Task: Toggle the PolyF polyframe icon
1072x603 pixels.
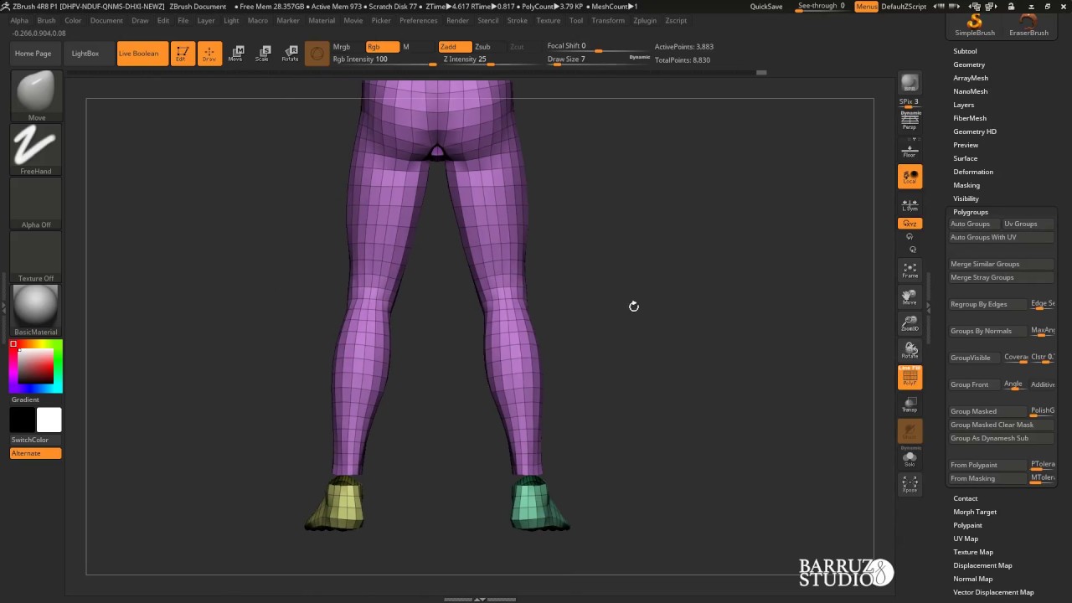Action: [910, 378]
